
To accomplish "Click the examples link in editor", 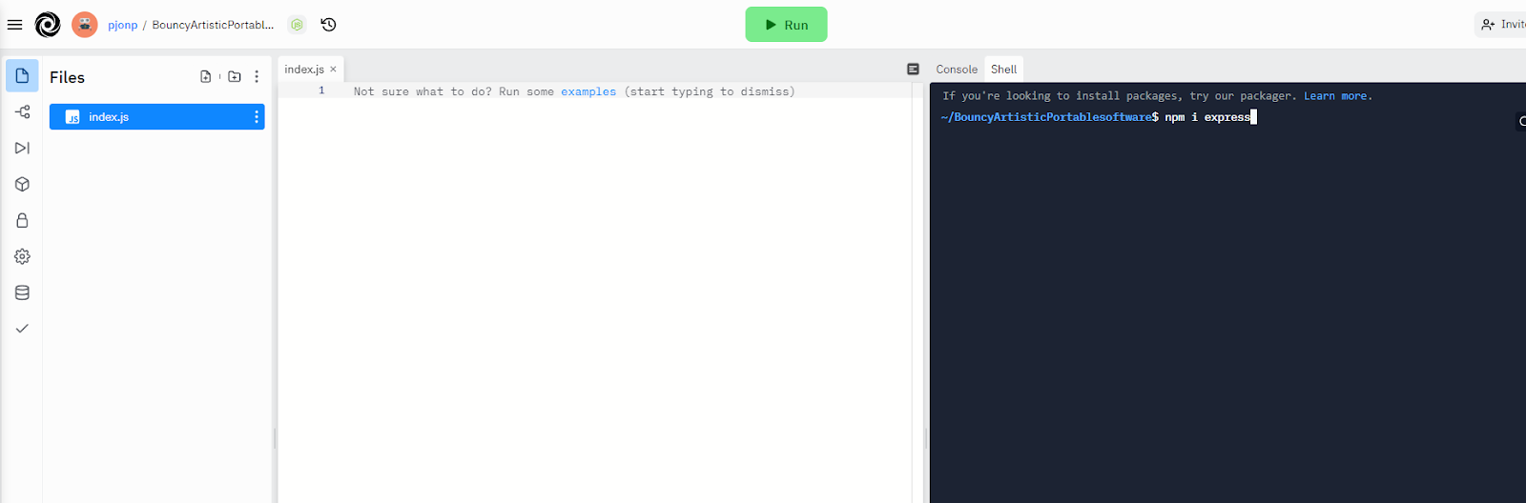I will pos(588,91).
